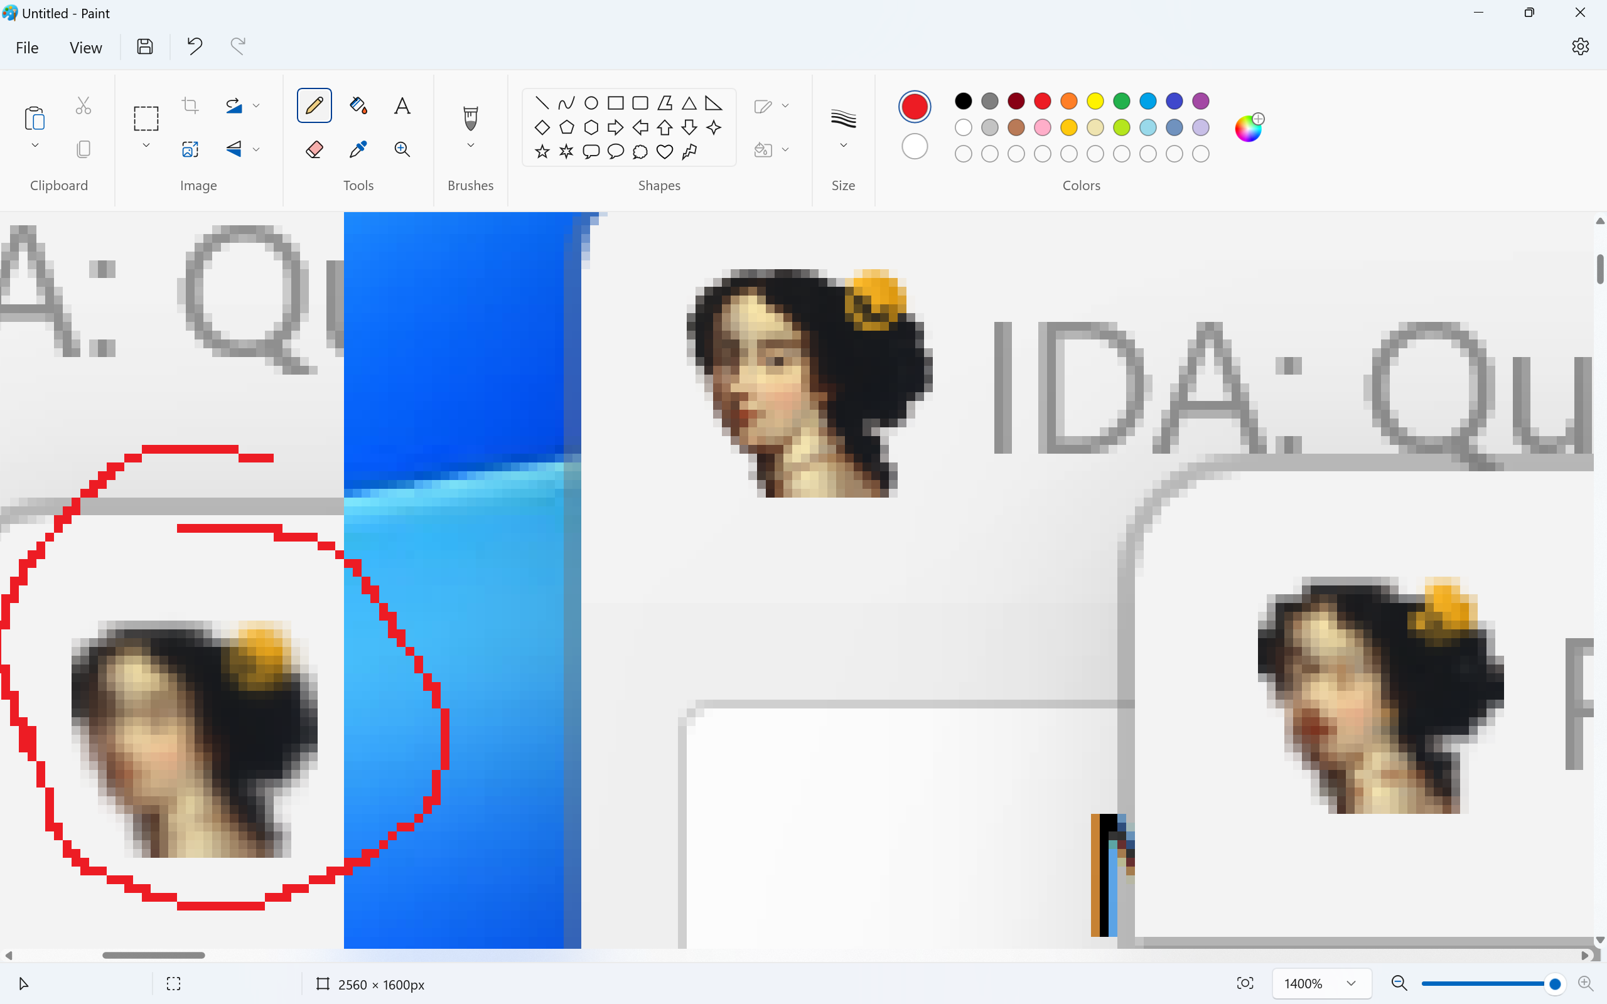This screenshot has width=1607, height=1004.
Task: Click the Size line thickness icon
Action: click(x=843, y=119)
